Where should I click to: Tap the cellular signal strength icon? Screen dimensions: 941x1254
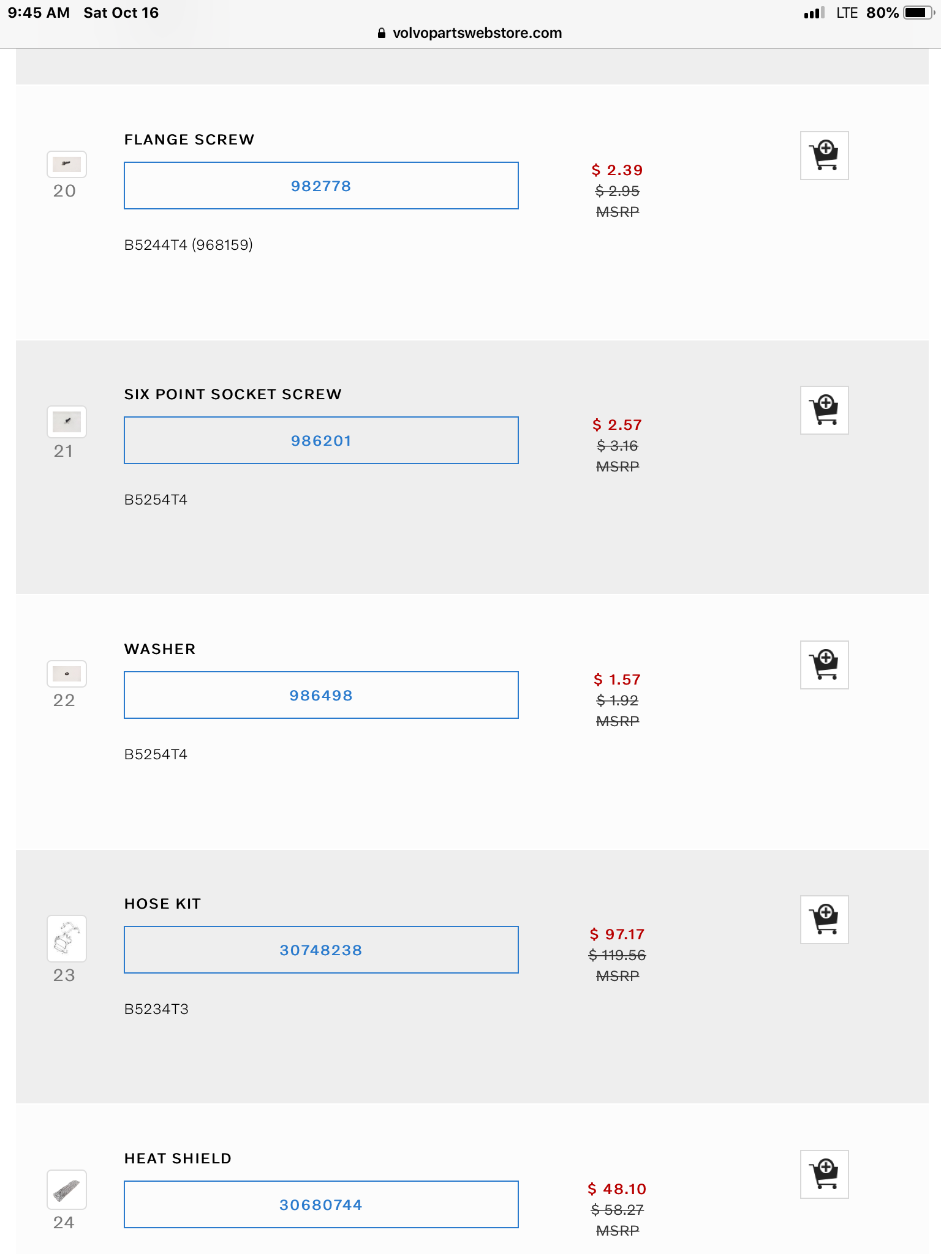pos(814,13)
